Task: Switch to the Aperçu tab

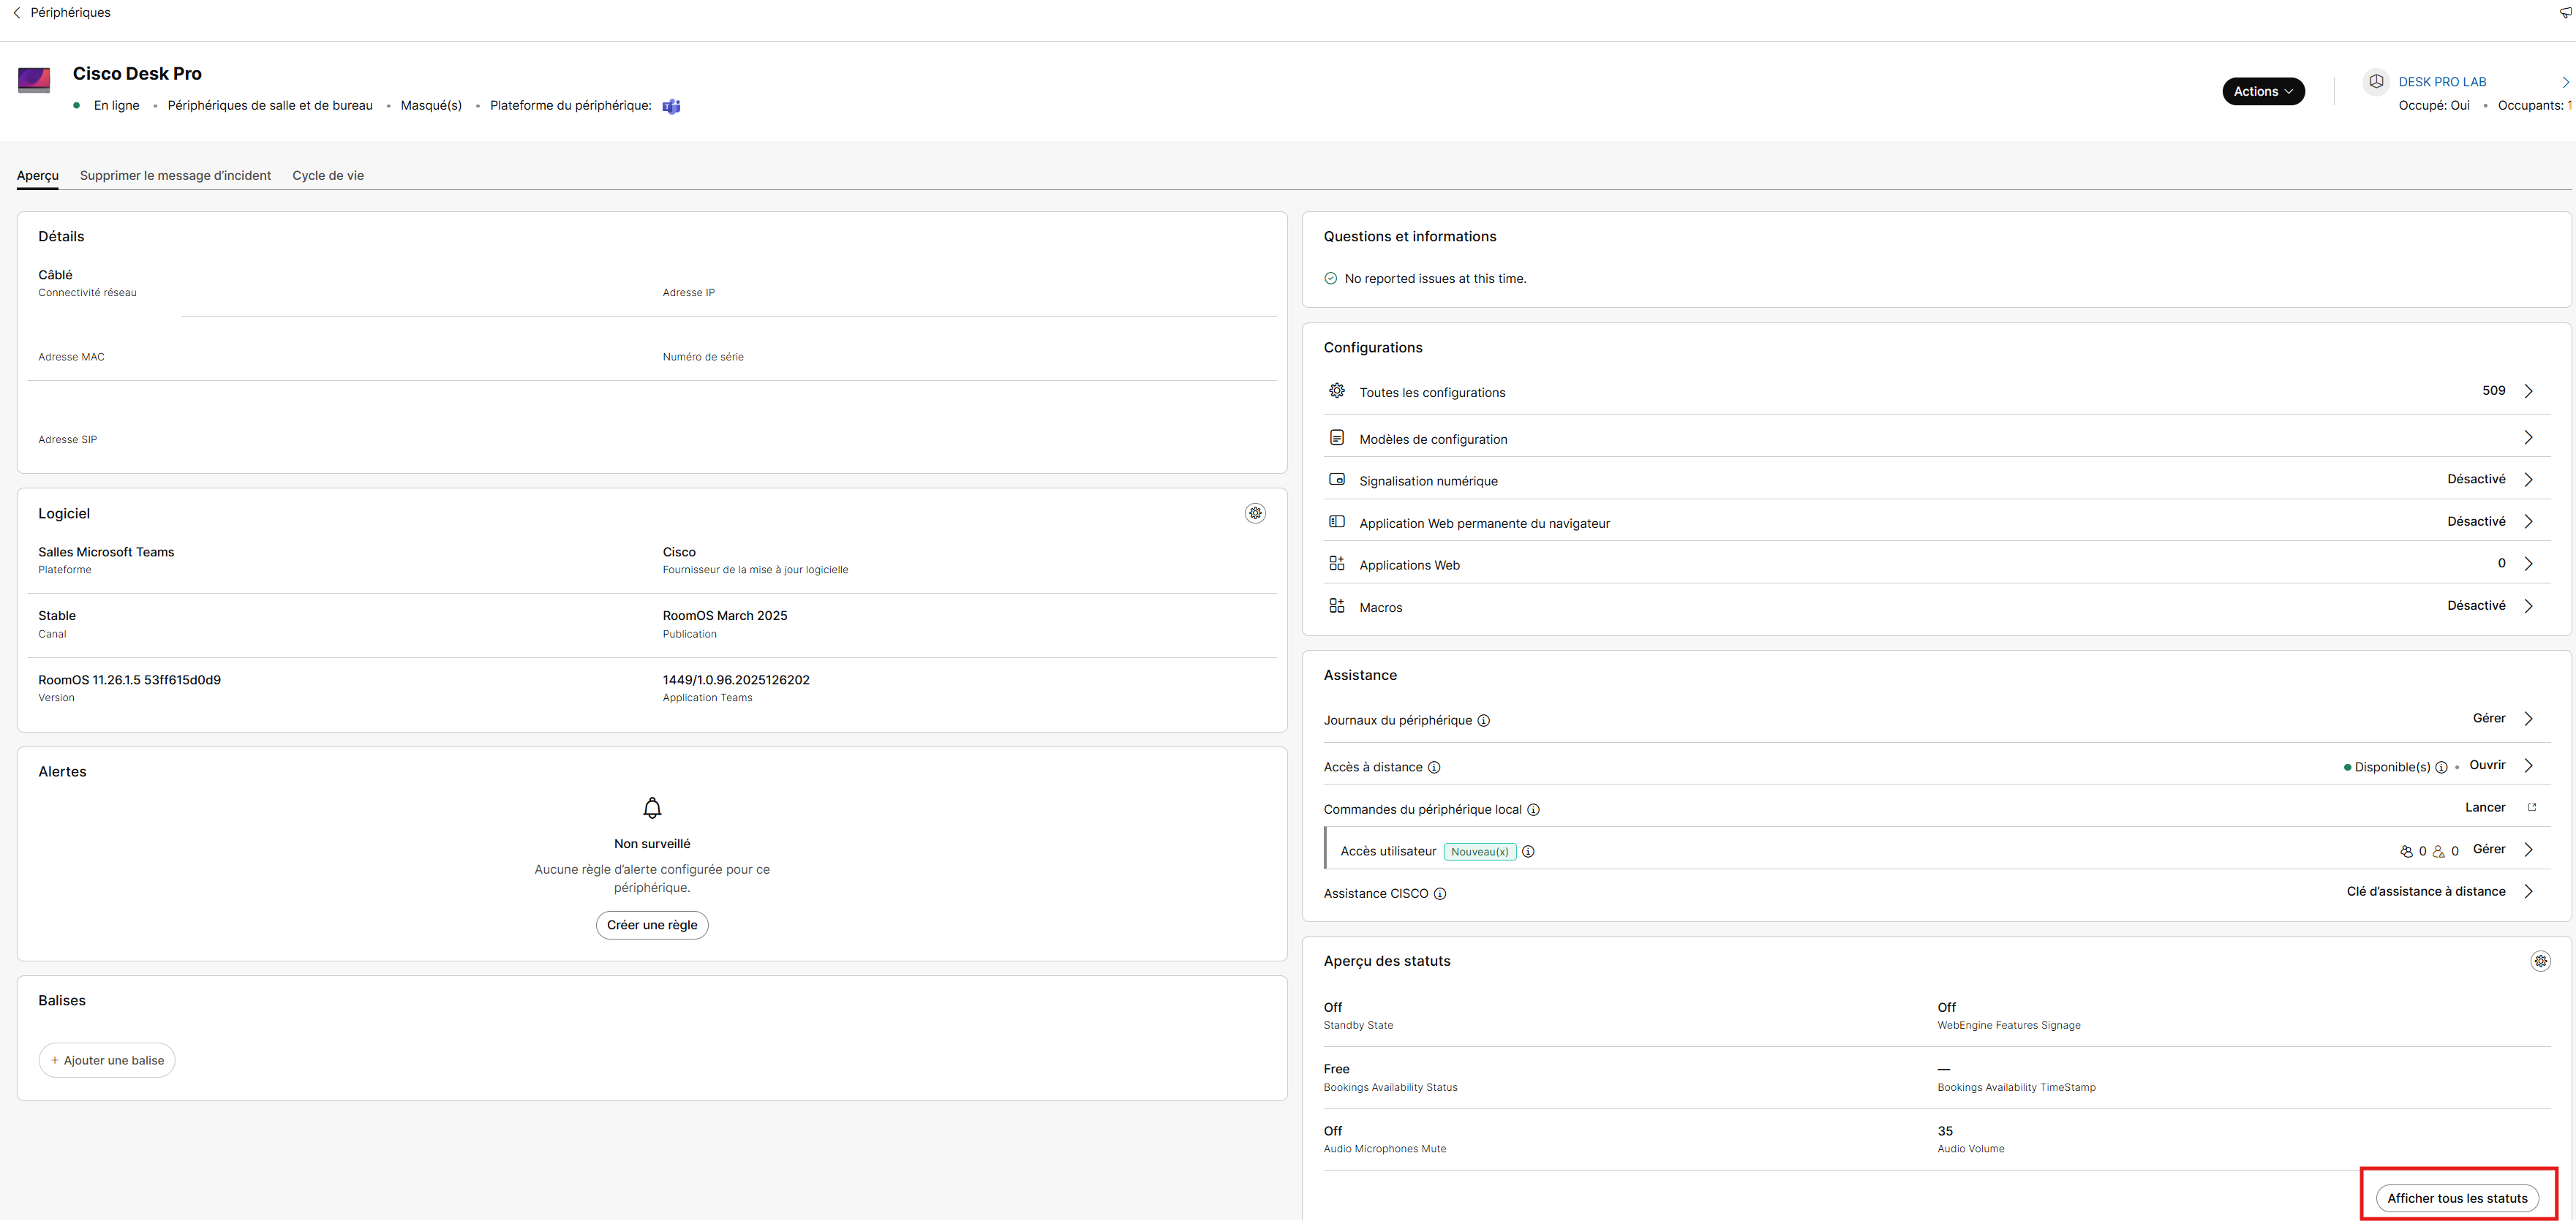Action: 38,175
